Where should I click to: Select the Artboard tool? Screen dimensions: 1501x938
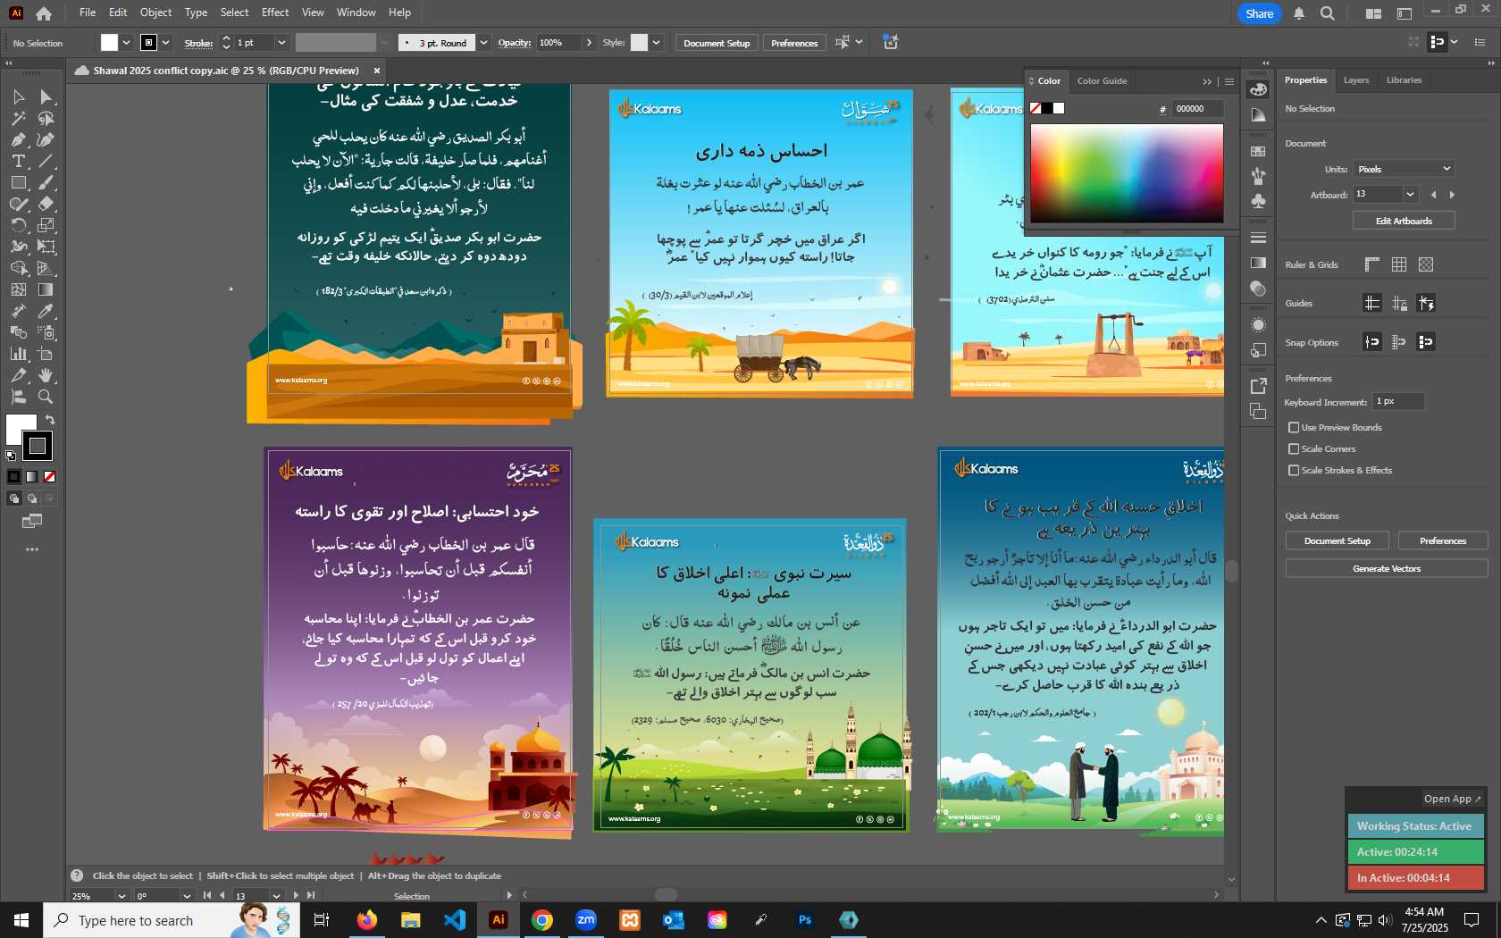tap(46, 354)
